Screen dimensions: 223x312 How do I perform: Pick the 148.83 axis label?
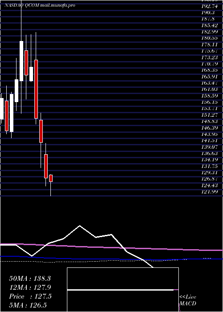tap(210, 121)
